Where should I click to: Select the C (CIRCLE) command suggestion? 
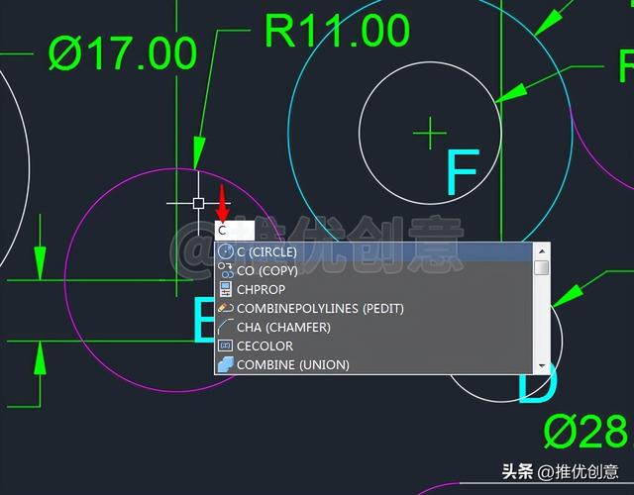point(374,251)
